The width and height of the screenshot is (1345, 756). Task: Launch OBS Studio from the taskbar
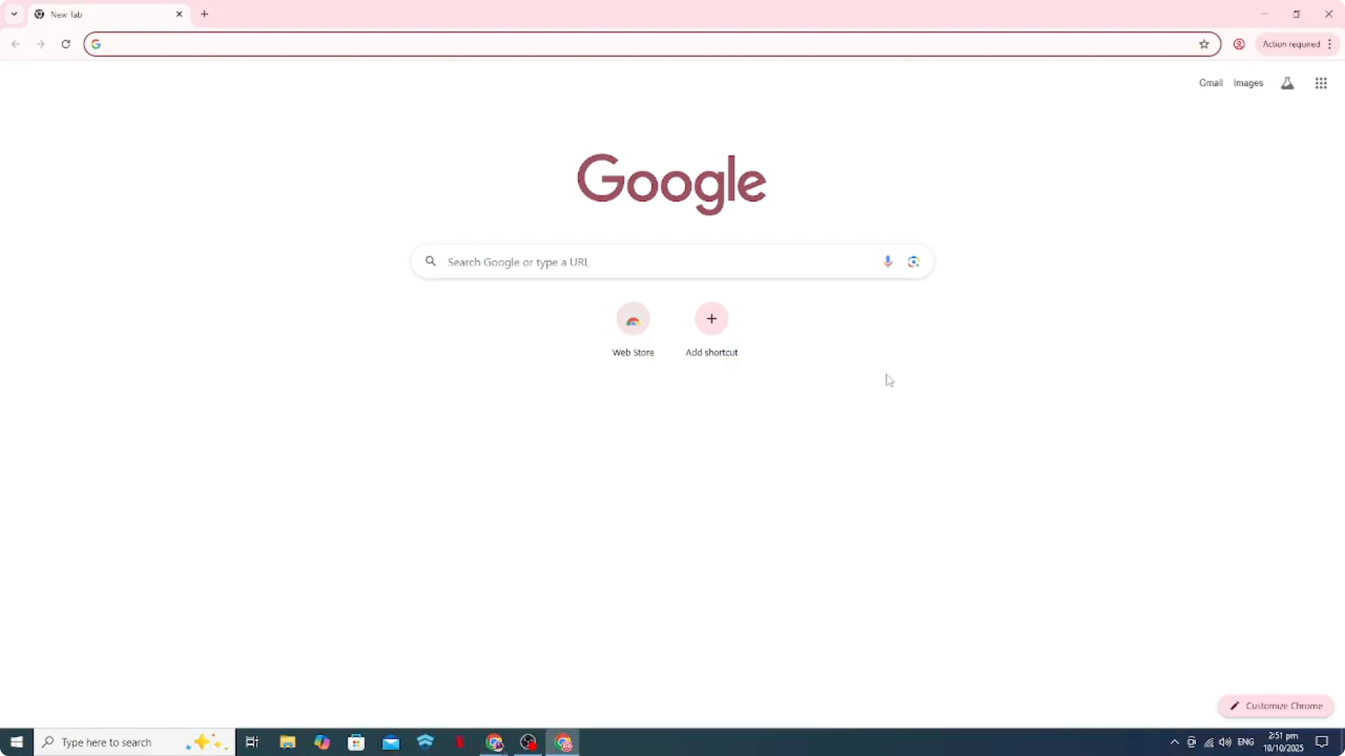coord(528,742)
